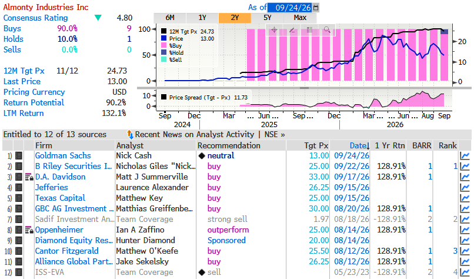Screen dimensions: 474x279
Task: Open the performance chart icon for Texas Capital
Action: click(465, 198)
